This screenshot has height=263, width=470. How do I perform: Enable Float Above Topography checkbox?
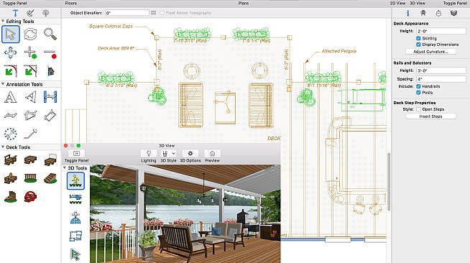162,13
